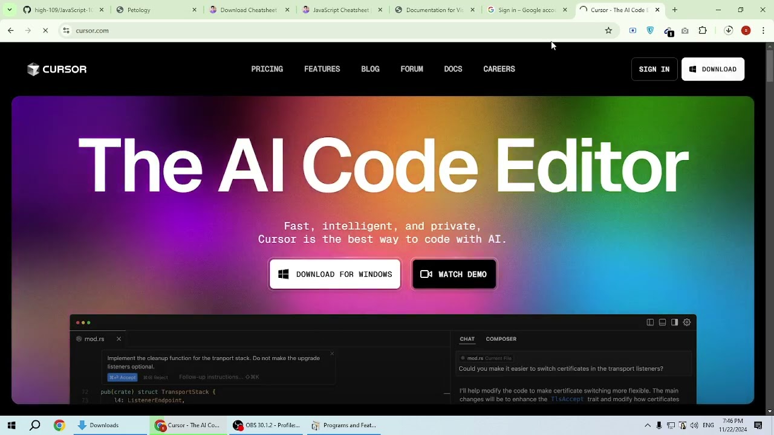Close the Petology tab

(x=194, y=10)
